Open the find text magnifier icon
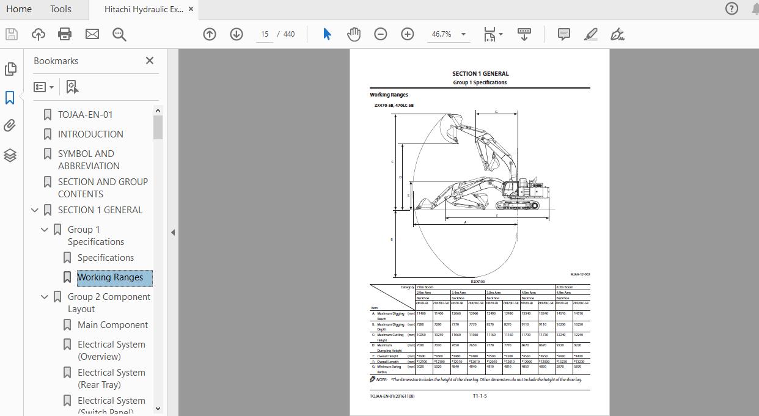 [119, 34]
